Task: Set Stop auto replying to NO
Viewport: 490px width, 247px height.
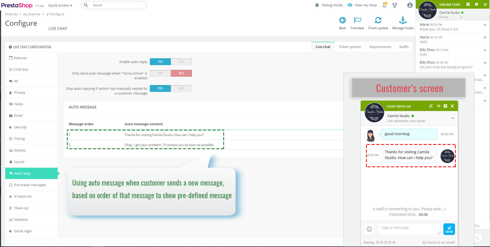Action: [181, 88]
